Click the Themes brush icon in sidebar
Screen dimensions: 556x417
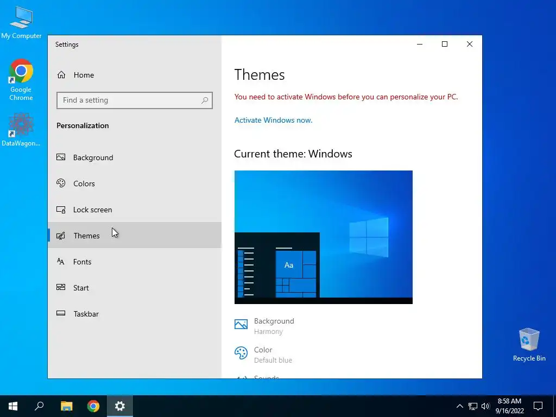pos(61,236)
